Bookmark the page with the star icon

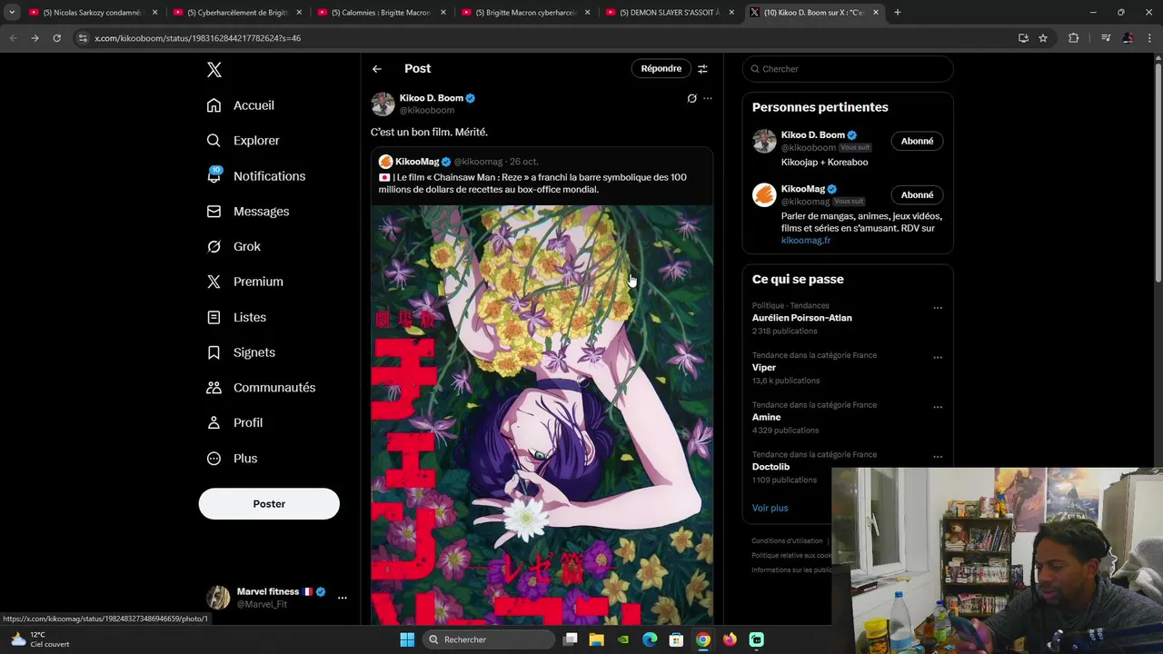[1043, 38]
